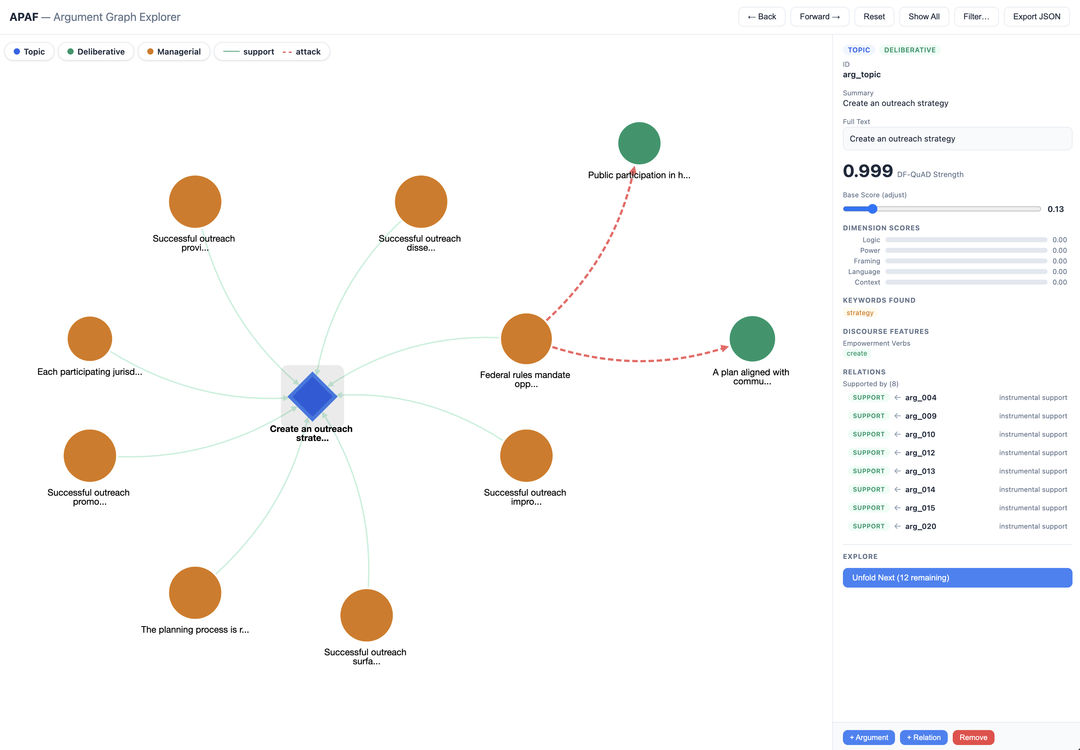Add a new argument with + Argument

[869, 737]
